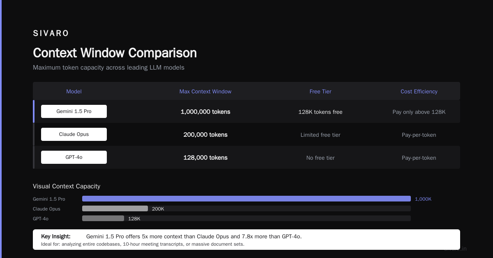
Task: Click the 128K bar value label
Action: [x=134, y=219]
